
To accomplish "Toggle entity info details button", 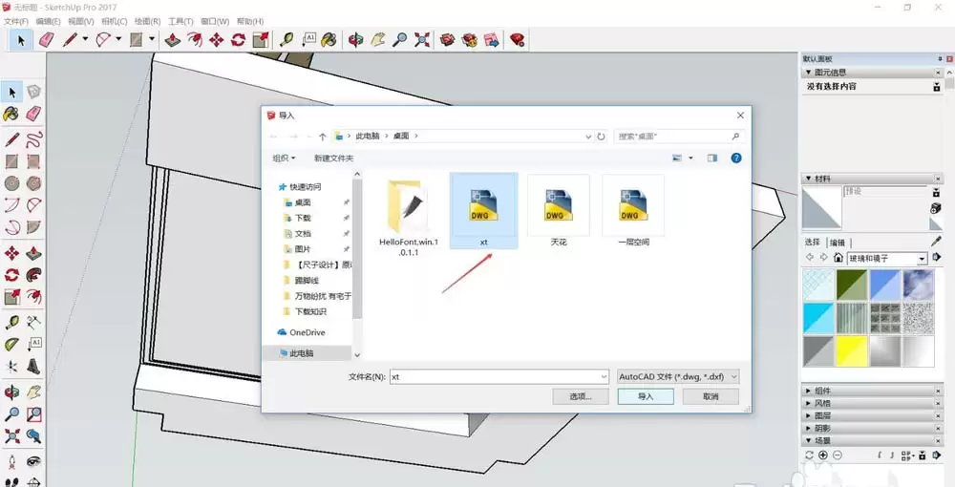I will (937, 87).
